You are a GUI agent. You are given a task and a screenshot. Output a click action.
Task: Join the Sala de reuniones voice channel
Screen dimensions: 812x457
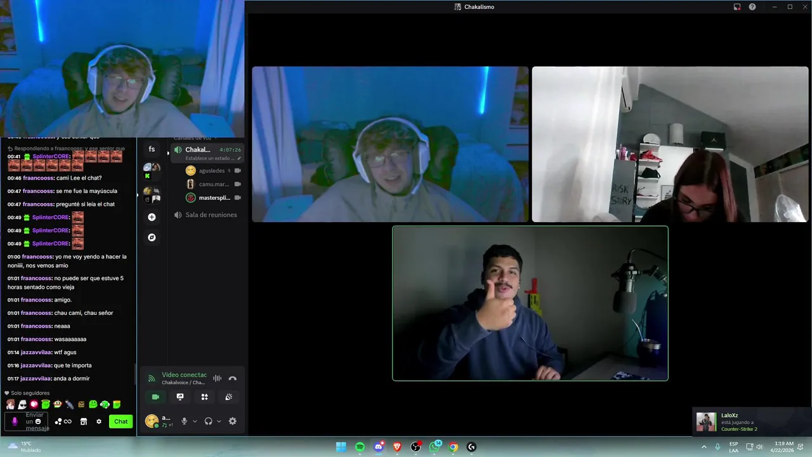206,215
